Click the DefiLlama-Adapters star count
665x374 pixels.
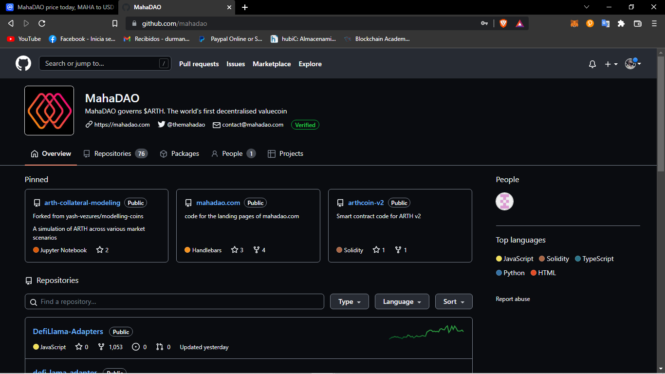(x=82, y=347)
